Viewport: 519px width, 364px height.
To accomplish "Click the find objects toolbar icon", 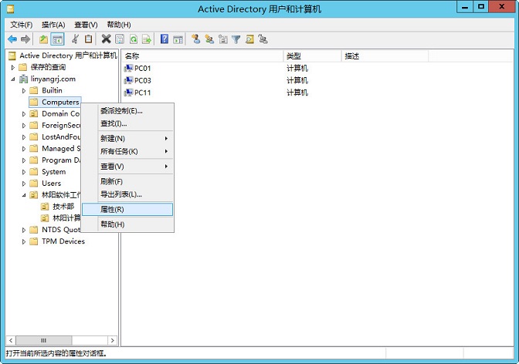I will point(249,39).
